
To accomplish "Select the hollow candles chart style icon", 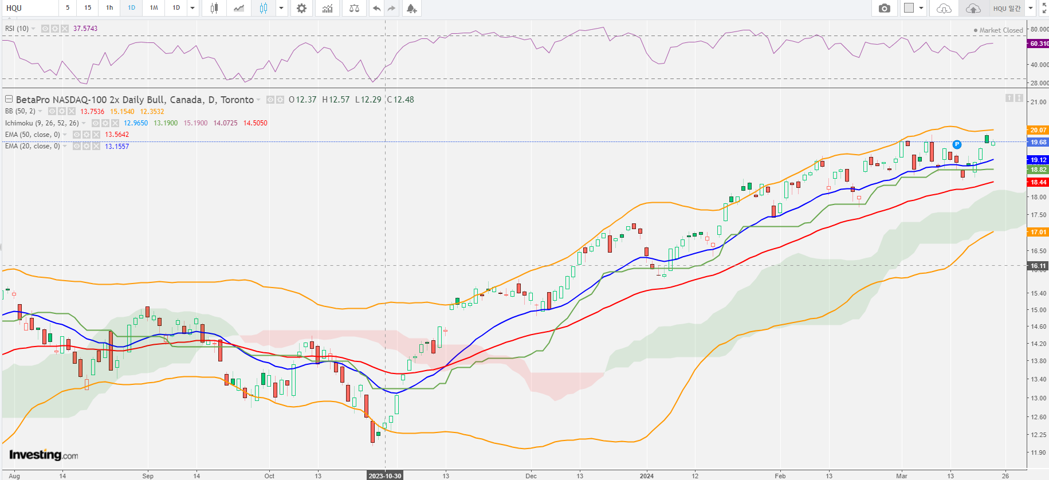I will 264,8.
